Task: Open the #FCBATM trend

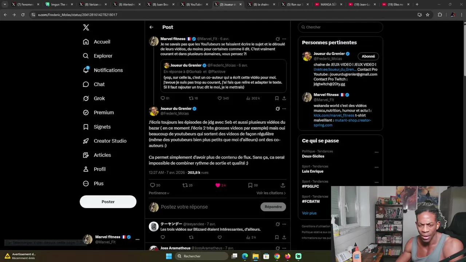Action: [311, 202]
